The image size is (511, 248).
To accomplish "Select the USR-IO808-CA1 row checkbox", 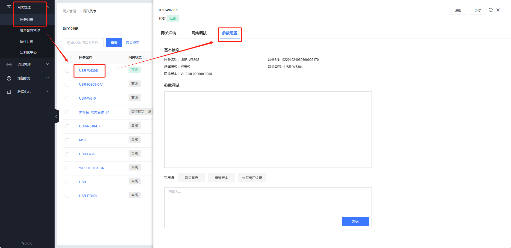I will 67,85.
